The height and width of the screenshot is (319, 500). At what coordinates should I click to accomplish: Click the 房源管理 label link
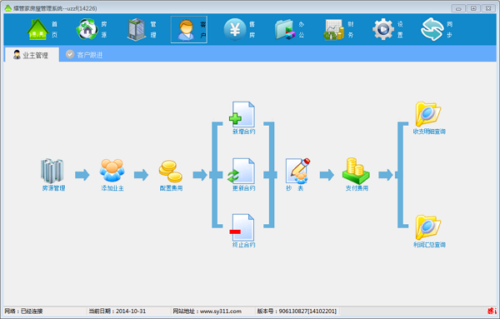tap(53, 188)
